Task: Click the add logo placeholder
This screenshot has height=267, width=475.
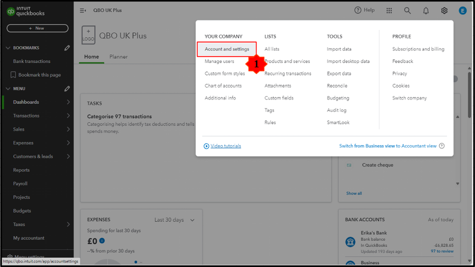Action: (x=89, y=35)
